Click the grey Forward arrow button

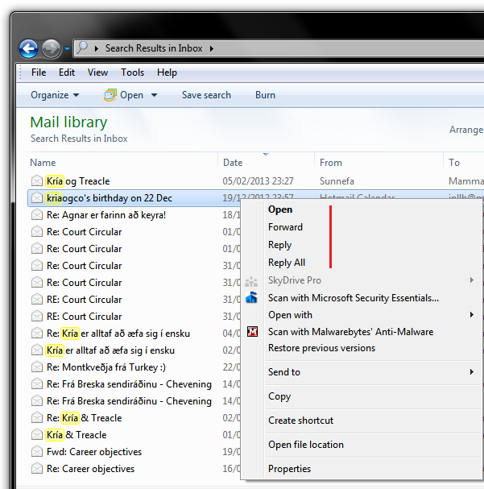coord(51,48)
